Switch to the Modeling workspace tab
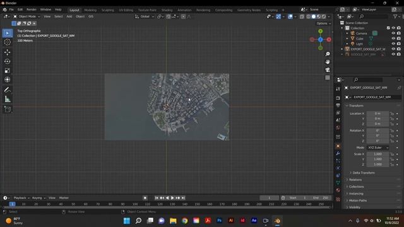This screenshot has width=404, height=227. [x=90, y=10]
